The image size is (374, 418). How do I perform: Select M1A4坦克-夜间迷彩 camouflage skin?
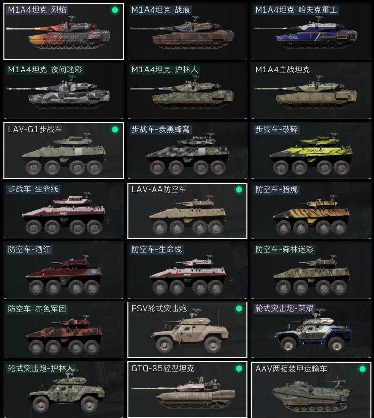point(64,91)
